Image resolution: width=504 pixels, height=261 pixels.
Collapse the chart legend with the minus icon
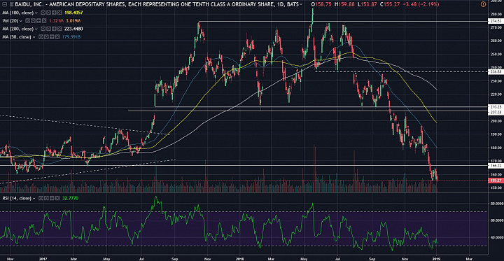[x=4, y=4]
